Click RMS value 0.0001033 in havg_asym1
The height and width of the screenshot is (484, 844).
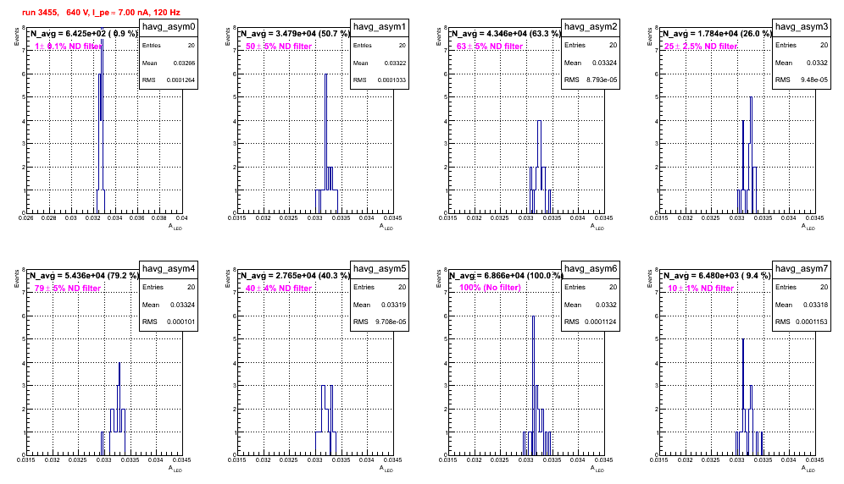391,80
